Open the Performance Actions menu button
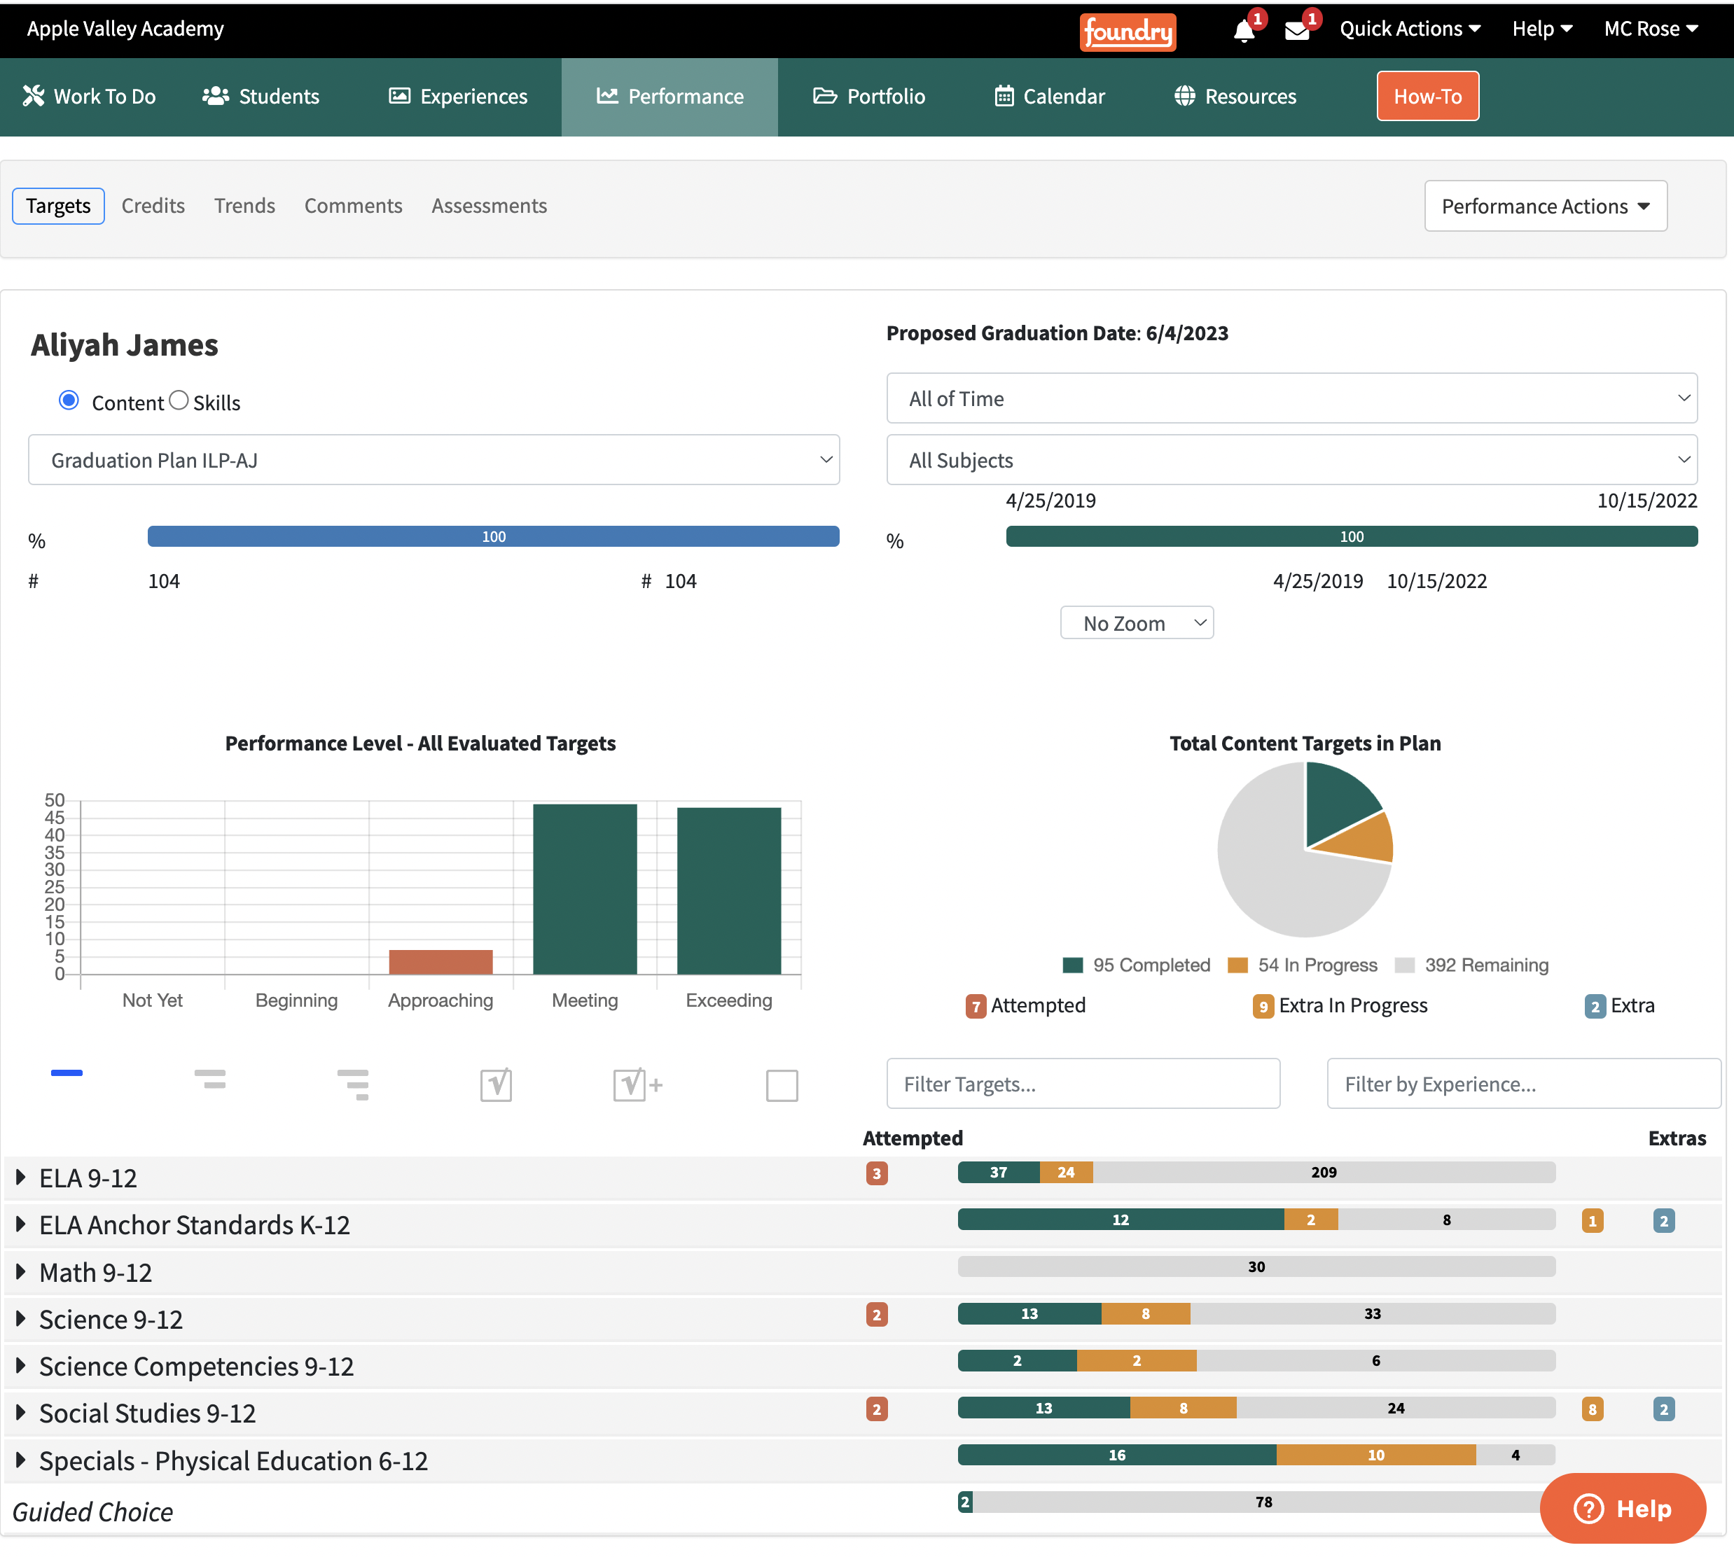The height and width of the screenshot is (1557, 1734). 1546,205
